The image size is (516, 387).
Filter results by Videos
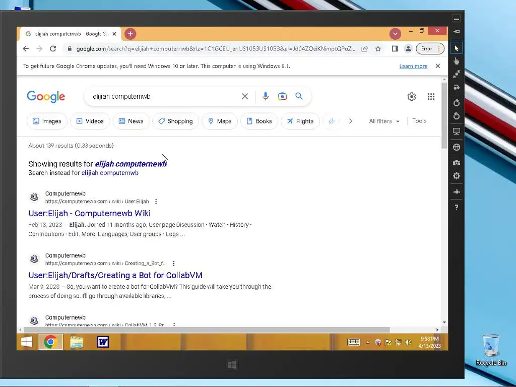[x=90, y=121]
